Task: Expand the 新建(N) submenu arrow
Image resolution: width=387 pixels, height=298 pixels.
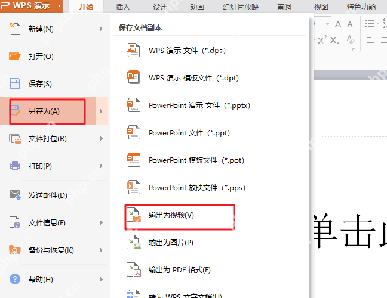Action: point(102,29)
